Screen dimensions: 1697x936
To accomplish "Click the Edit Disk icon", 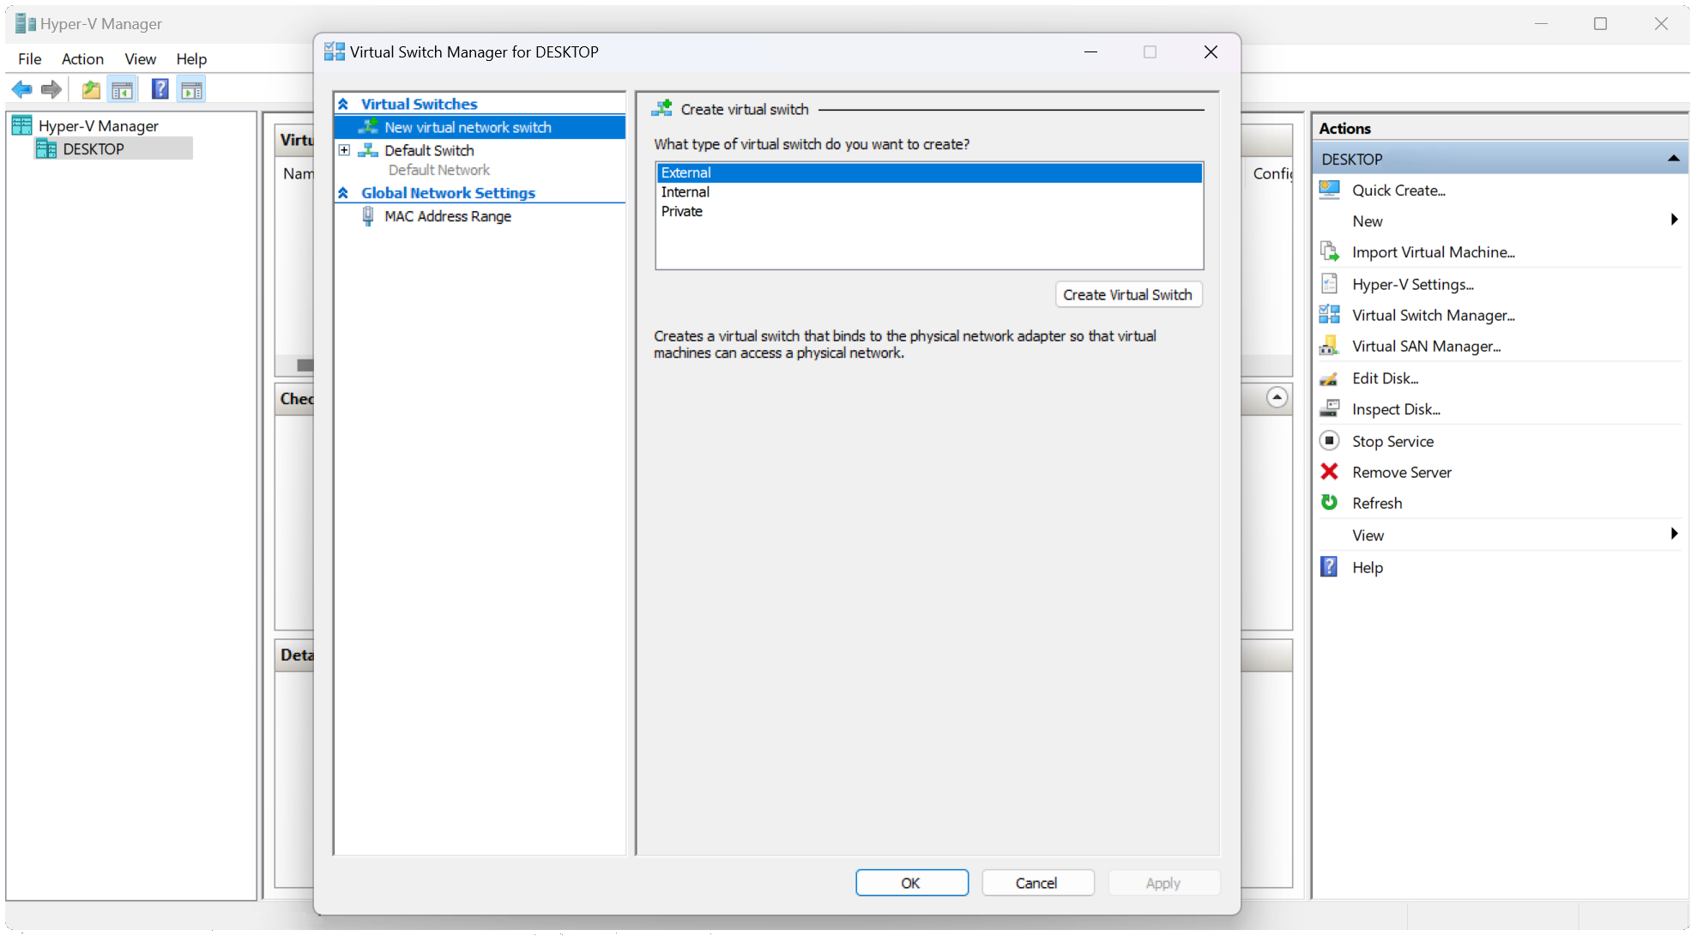I will click(1329, 378).
